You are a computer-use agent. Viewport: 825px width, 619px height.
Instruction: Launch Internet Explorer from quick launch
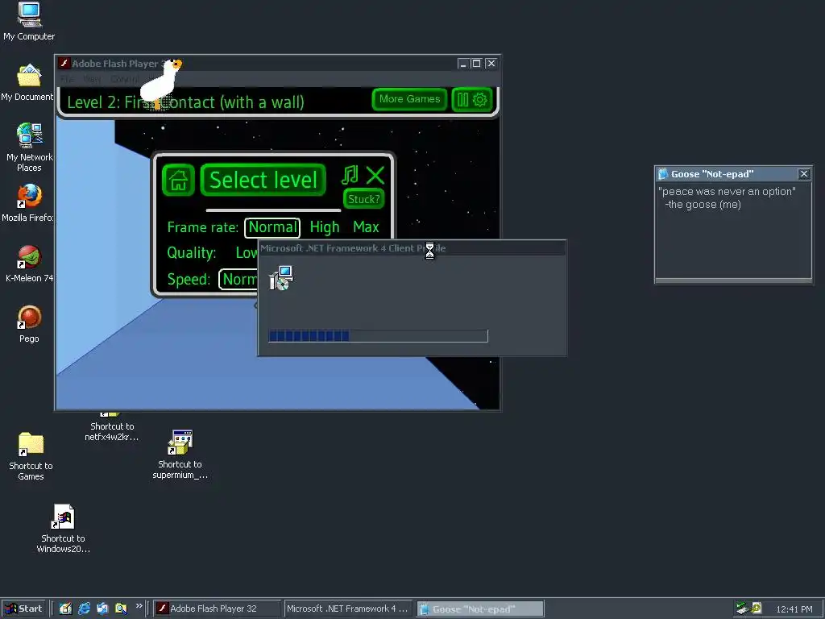click(84, 609)
